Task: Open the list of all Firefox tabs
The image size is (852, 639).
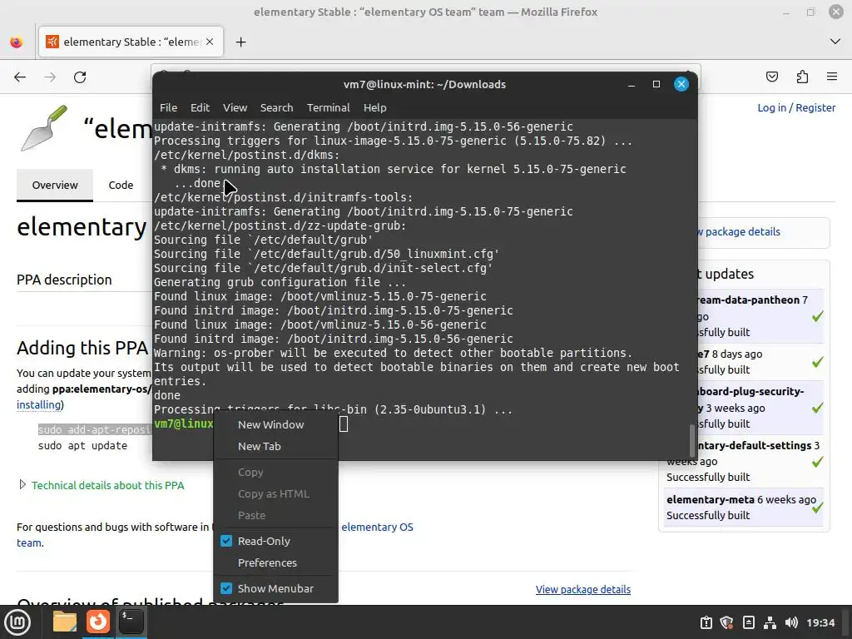Action: point(835,42)
